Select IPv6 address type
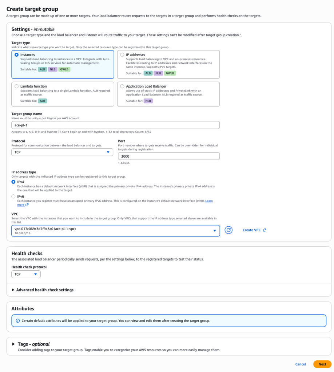The width and height of the screenshot is (334, 372). 13,196
